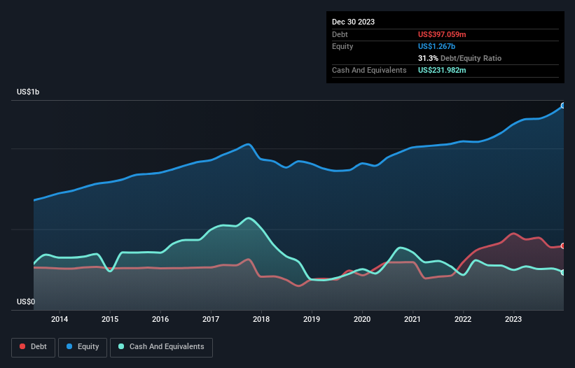Click the 2023 x-axis label

[x=513, y=319]
